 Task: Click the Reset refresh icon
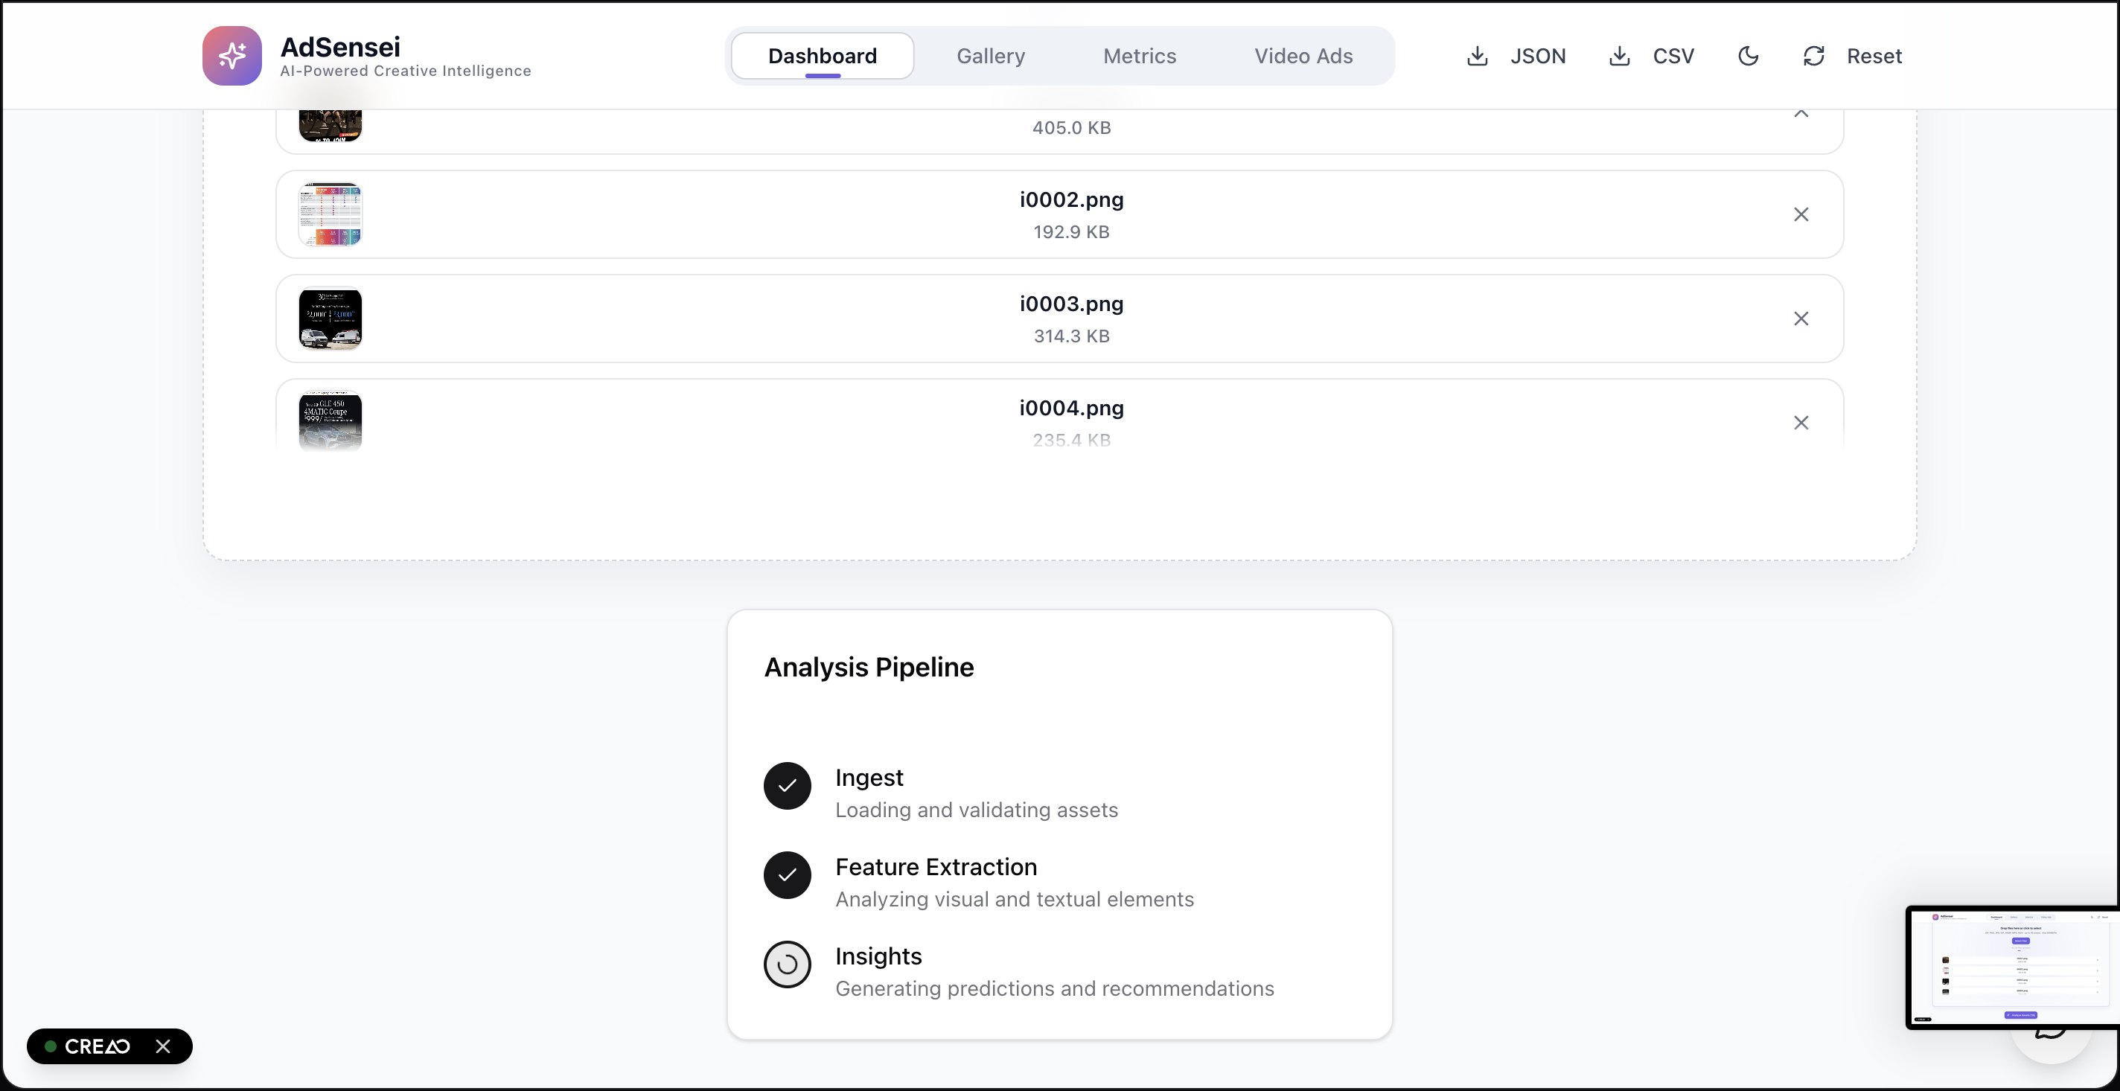[1814, 56]
